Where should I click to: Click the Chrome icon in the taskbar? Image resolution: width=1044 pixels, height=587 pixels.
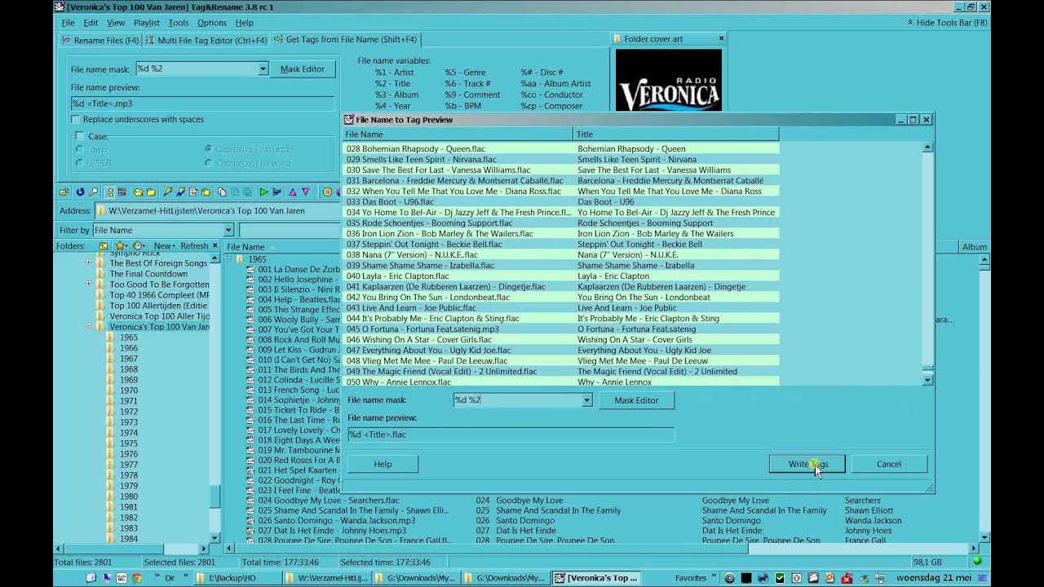pyautogui.click(x=136, y=578)
